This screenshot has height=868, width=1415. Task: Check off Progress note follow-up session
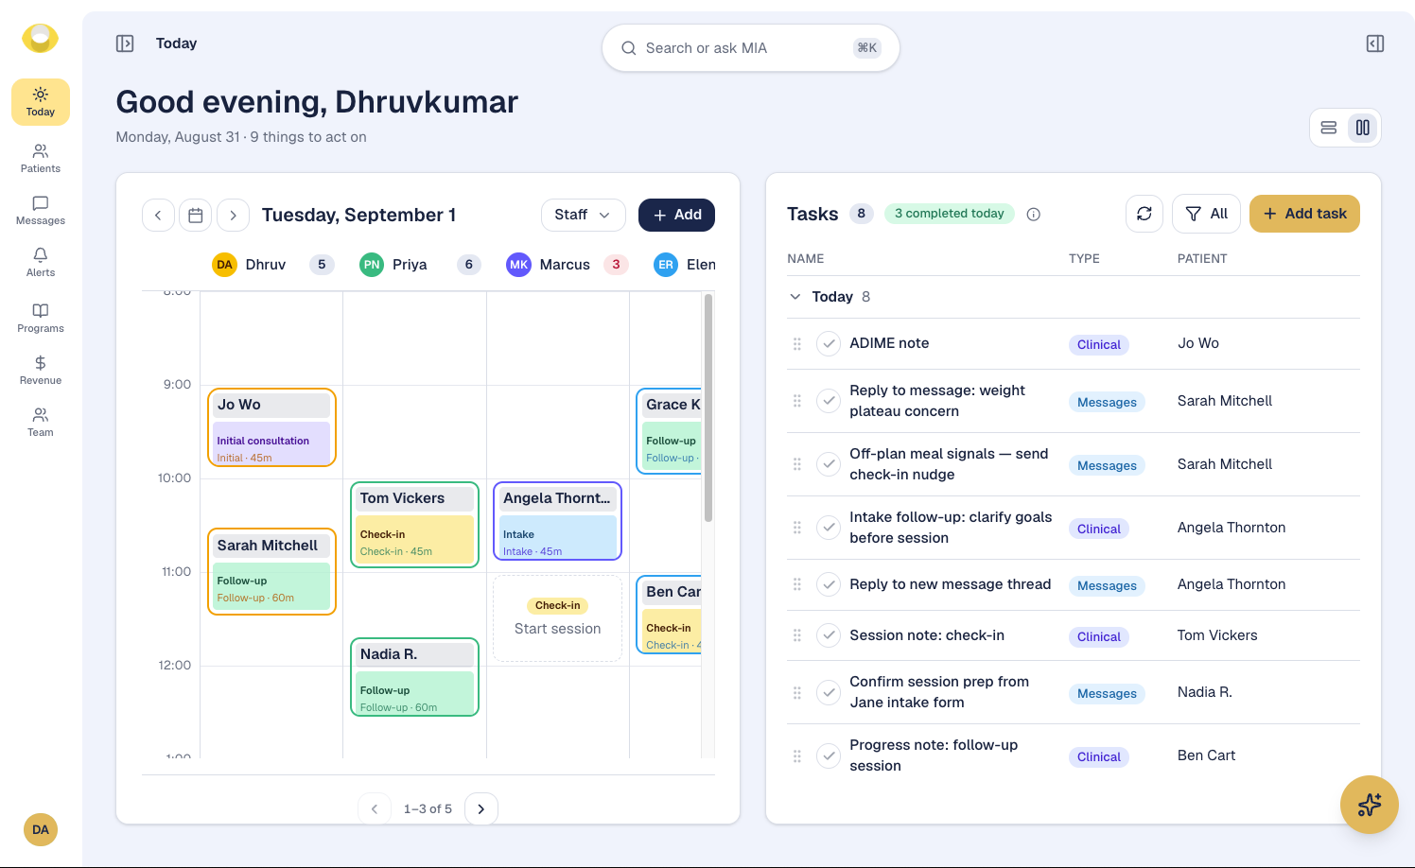click(829, 755)
